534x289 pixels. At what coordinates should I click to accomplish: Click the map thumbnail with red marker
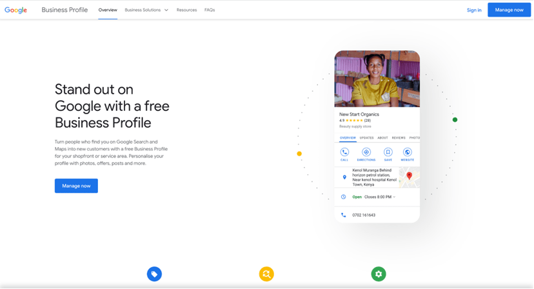click(410, 177)
